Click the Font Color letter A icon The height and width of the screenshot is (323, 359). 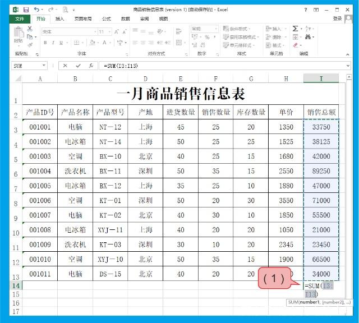click(x=104, y=43)
